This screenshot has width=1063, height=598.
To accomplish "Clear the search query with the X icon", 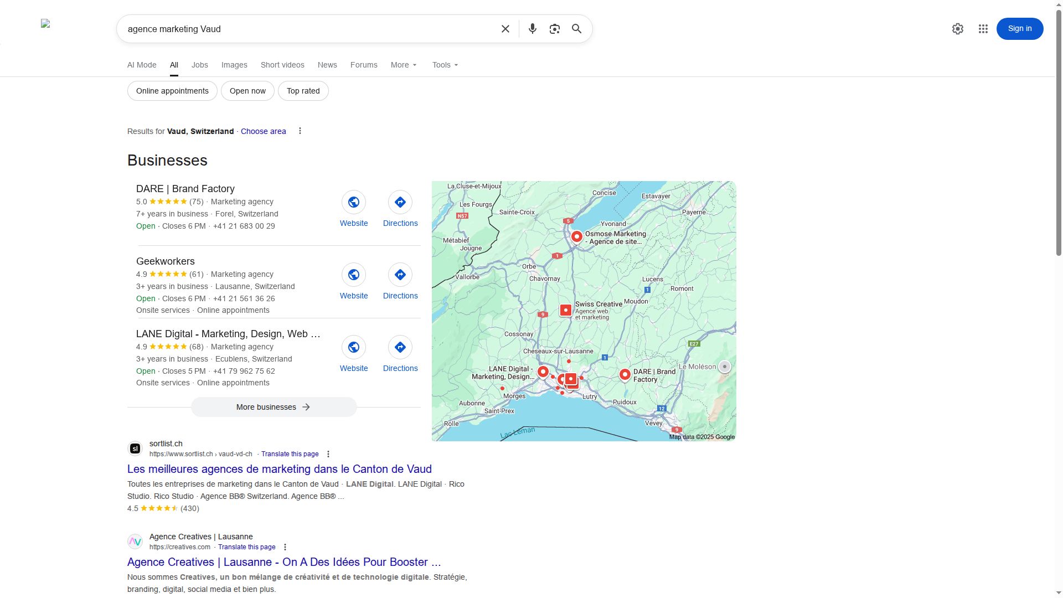I will 505,28.
